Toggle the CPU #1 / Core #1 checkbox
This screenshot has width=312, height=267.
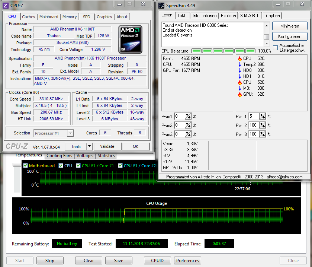click(78, 166)
